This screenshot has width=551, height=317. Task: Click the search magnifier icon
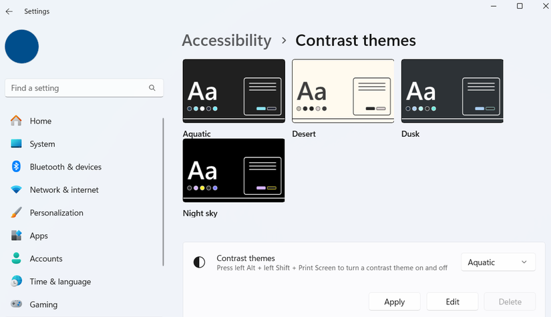pyautogui.click(x=152, y=88)
